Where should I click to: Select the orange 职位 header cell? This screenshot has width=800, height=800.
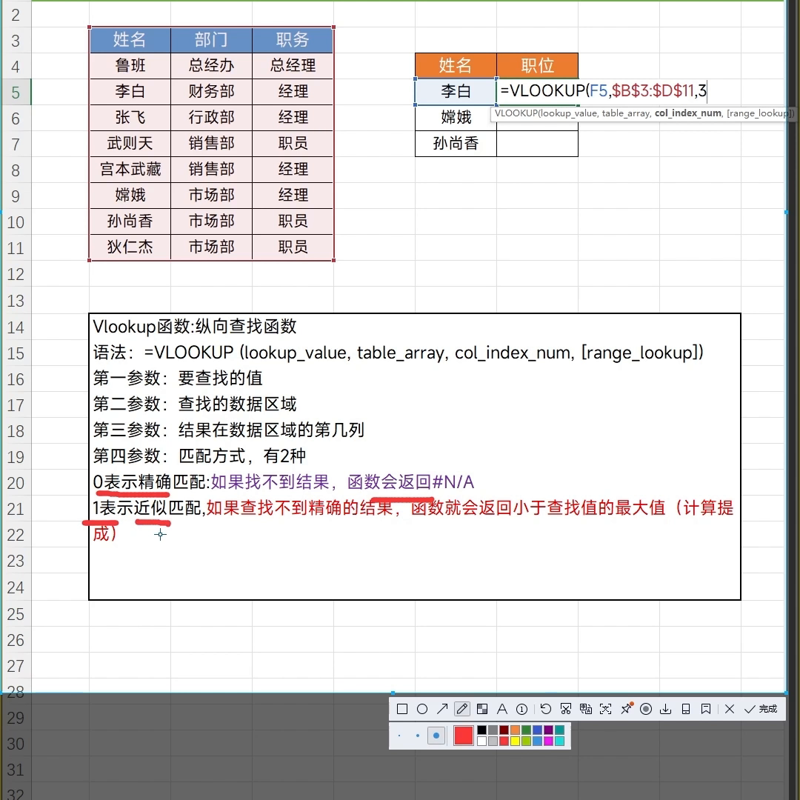point(537,65)
